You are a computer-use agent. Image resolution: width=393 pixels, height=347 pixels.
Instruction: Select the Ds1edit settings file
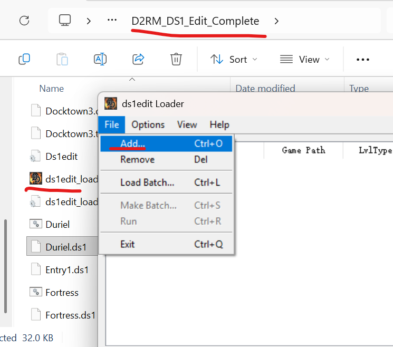(x=54, y=157)
